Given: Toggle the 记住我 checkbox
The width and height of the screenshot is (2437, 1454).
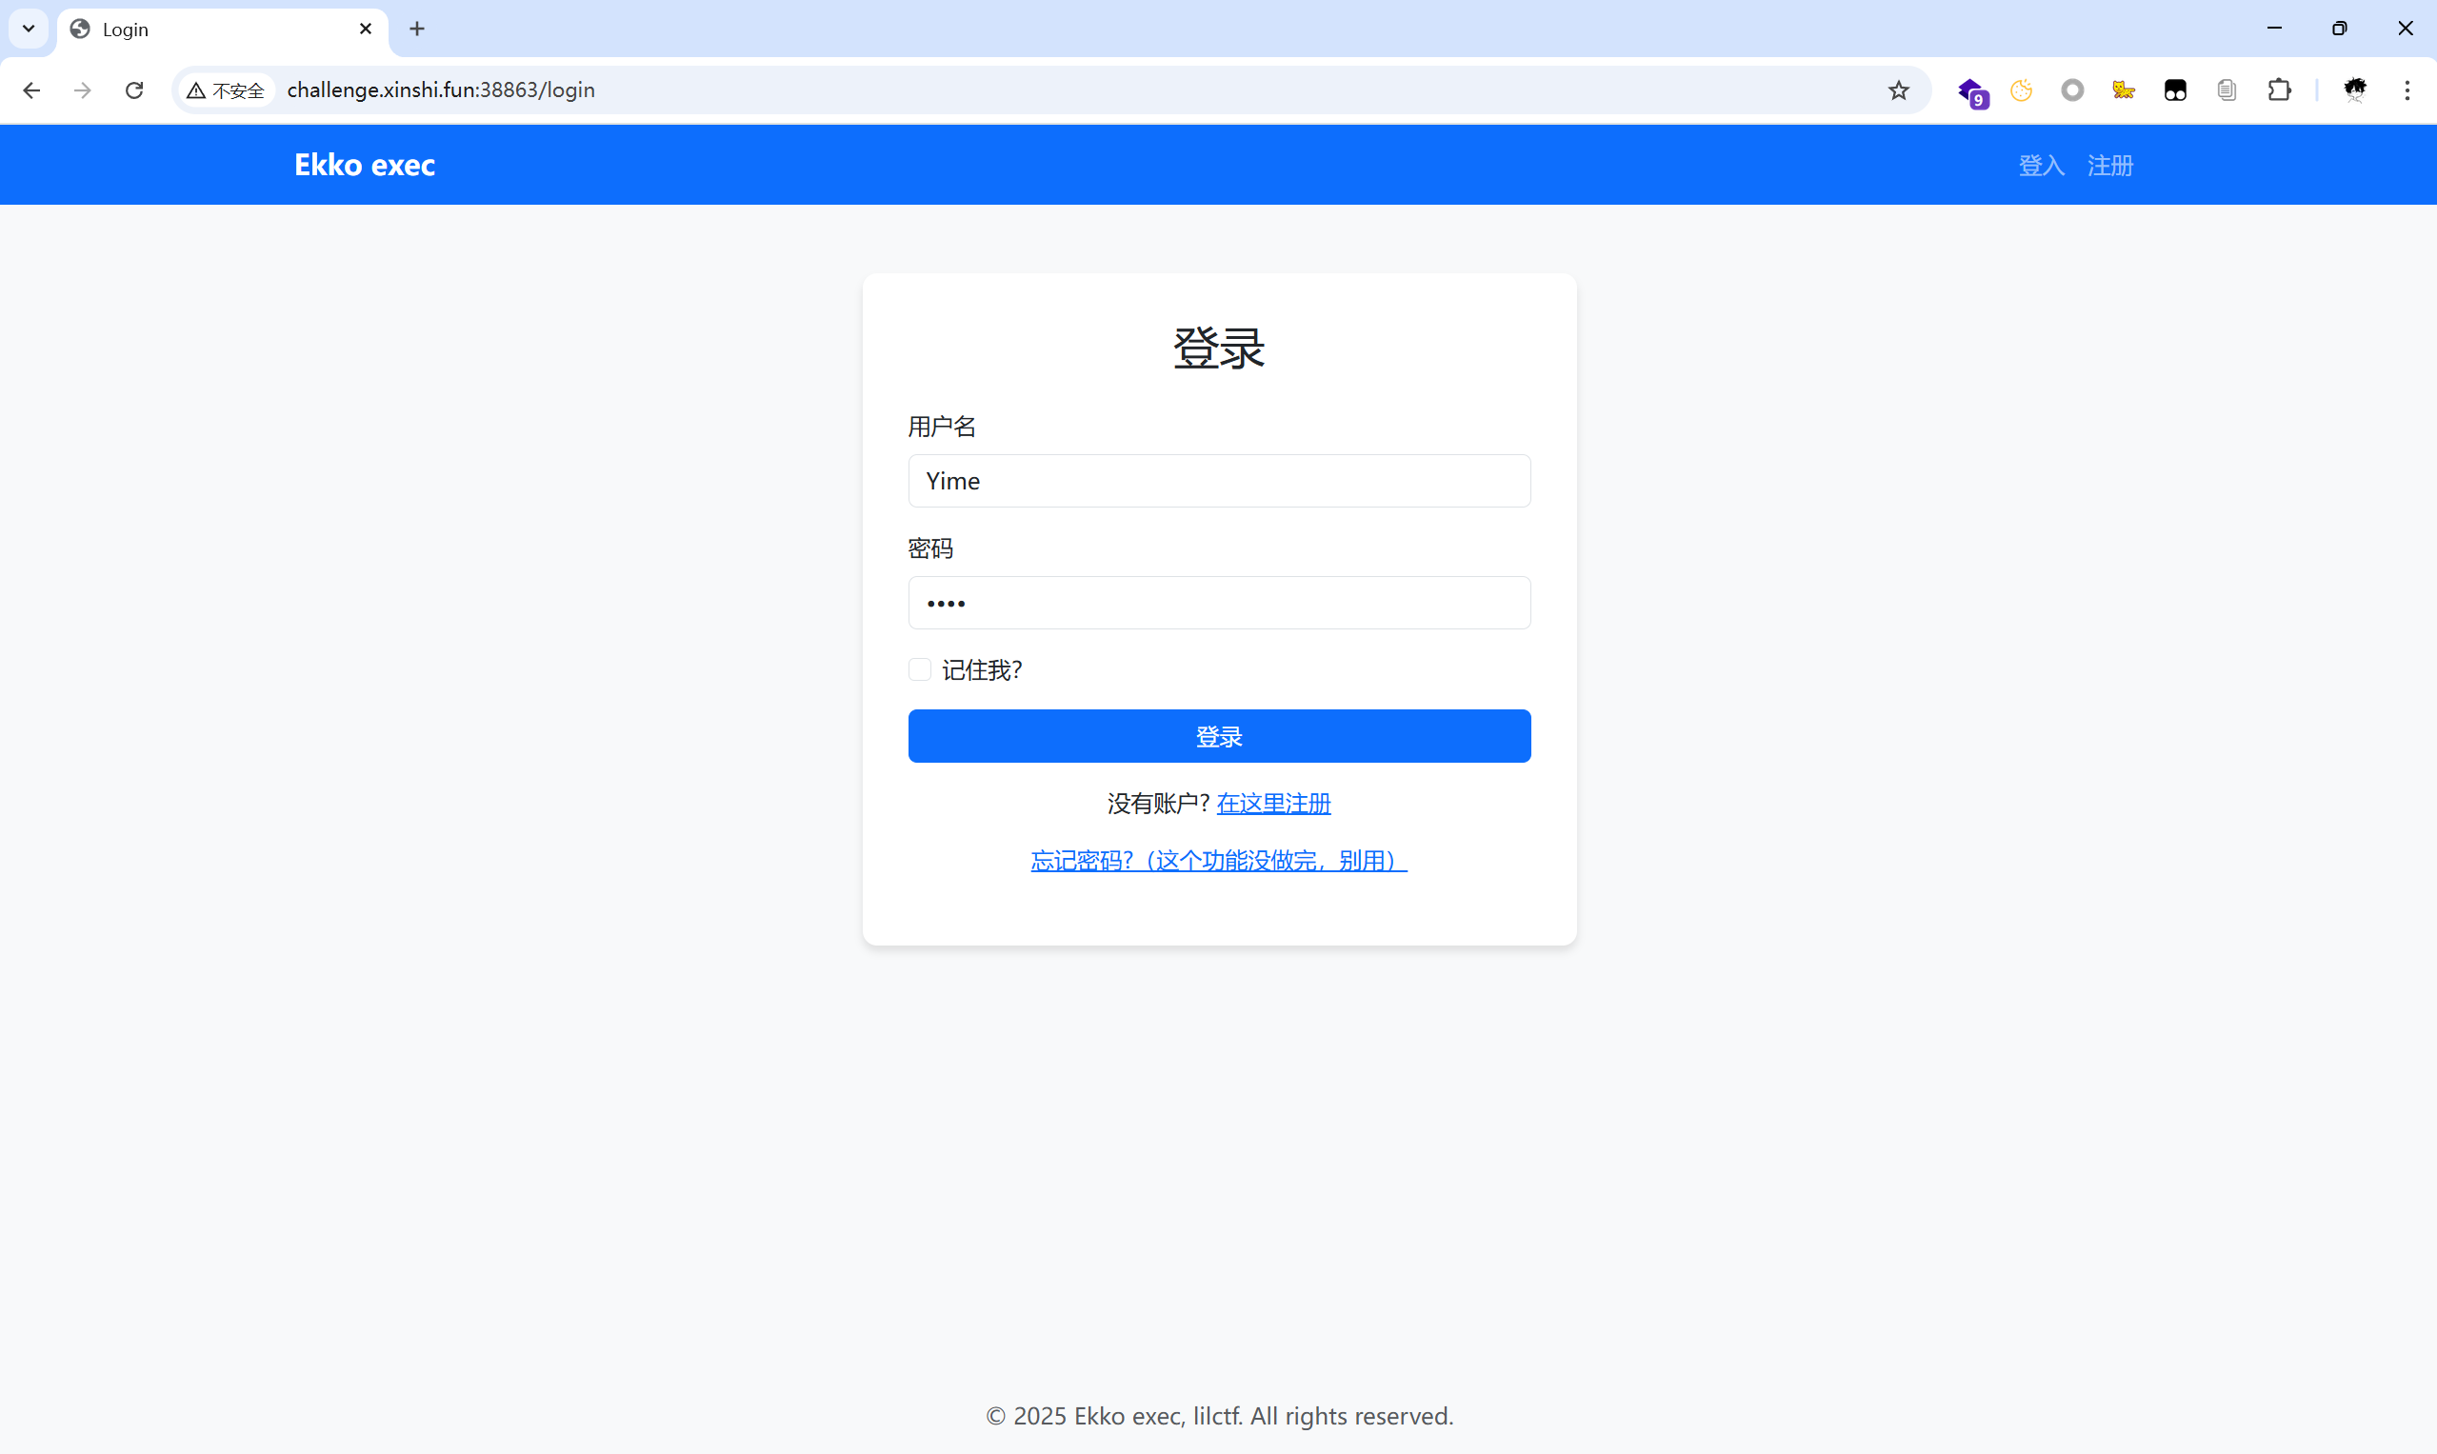Looking at the screenshot, I should [919, 669].
